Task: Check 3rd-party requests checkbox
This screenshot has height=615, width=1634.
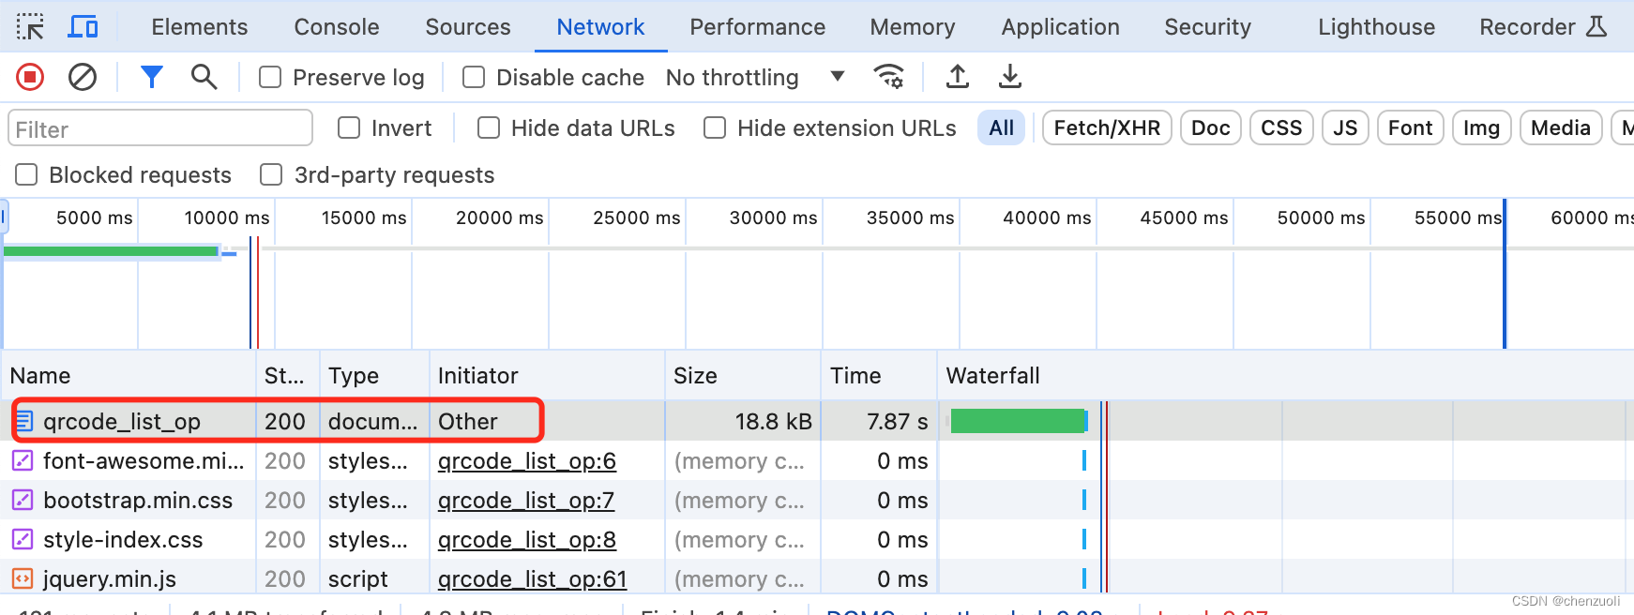Action: point(271,174)
